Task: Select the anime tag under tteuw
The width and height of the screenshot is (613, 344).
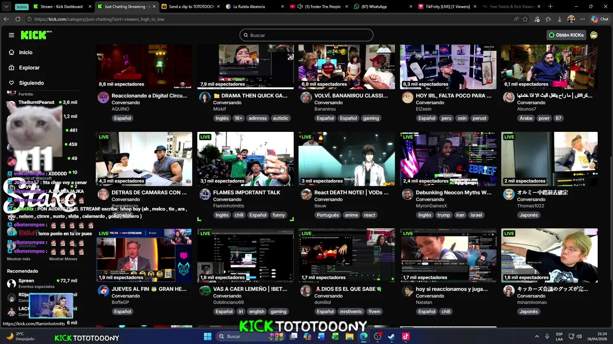Action: pos(352,215)
